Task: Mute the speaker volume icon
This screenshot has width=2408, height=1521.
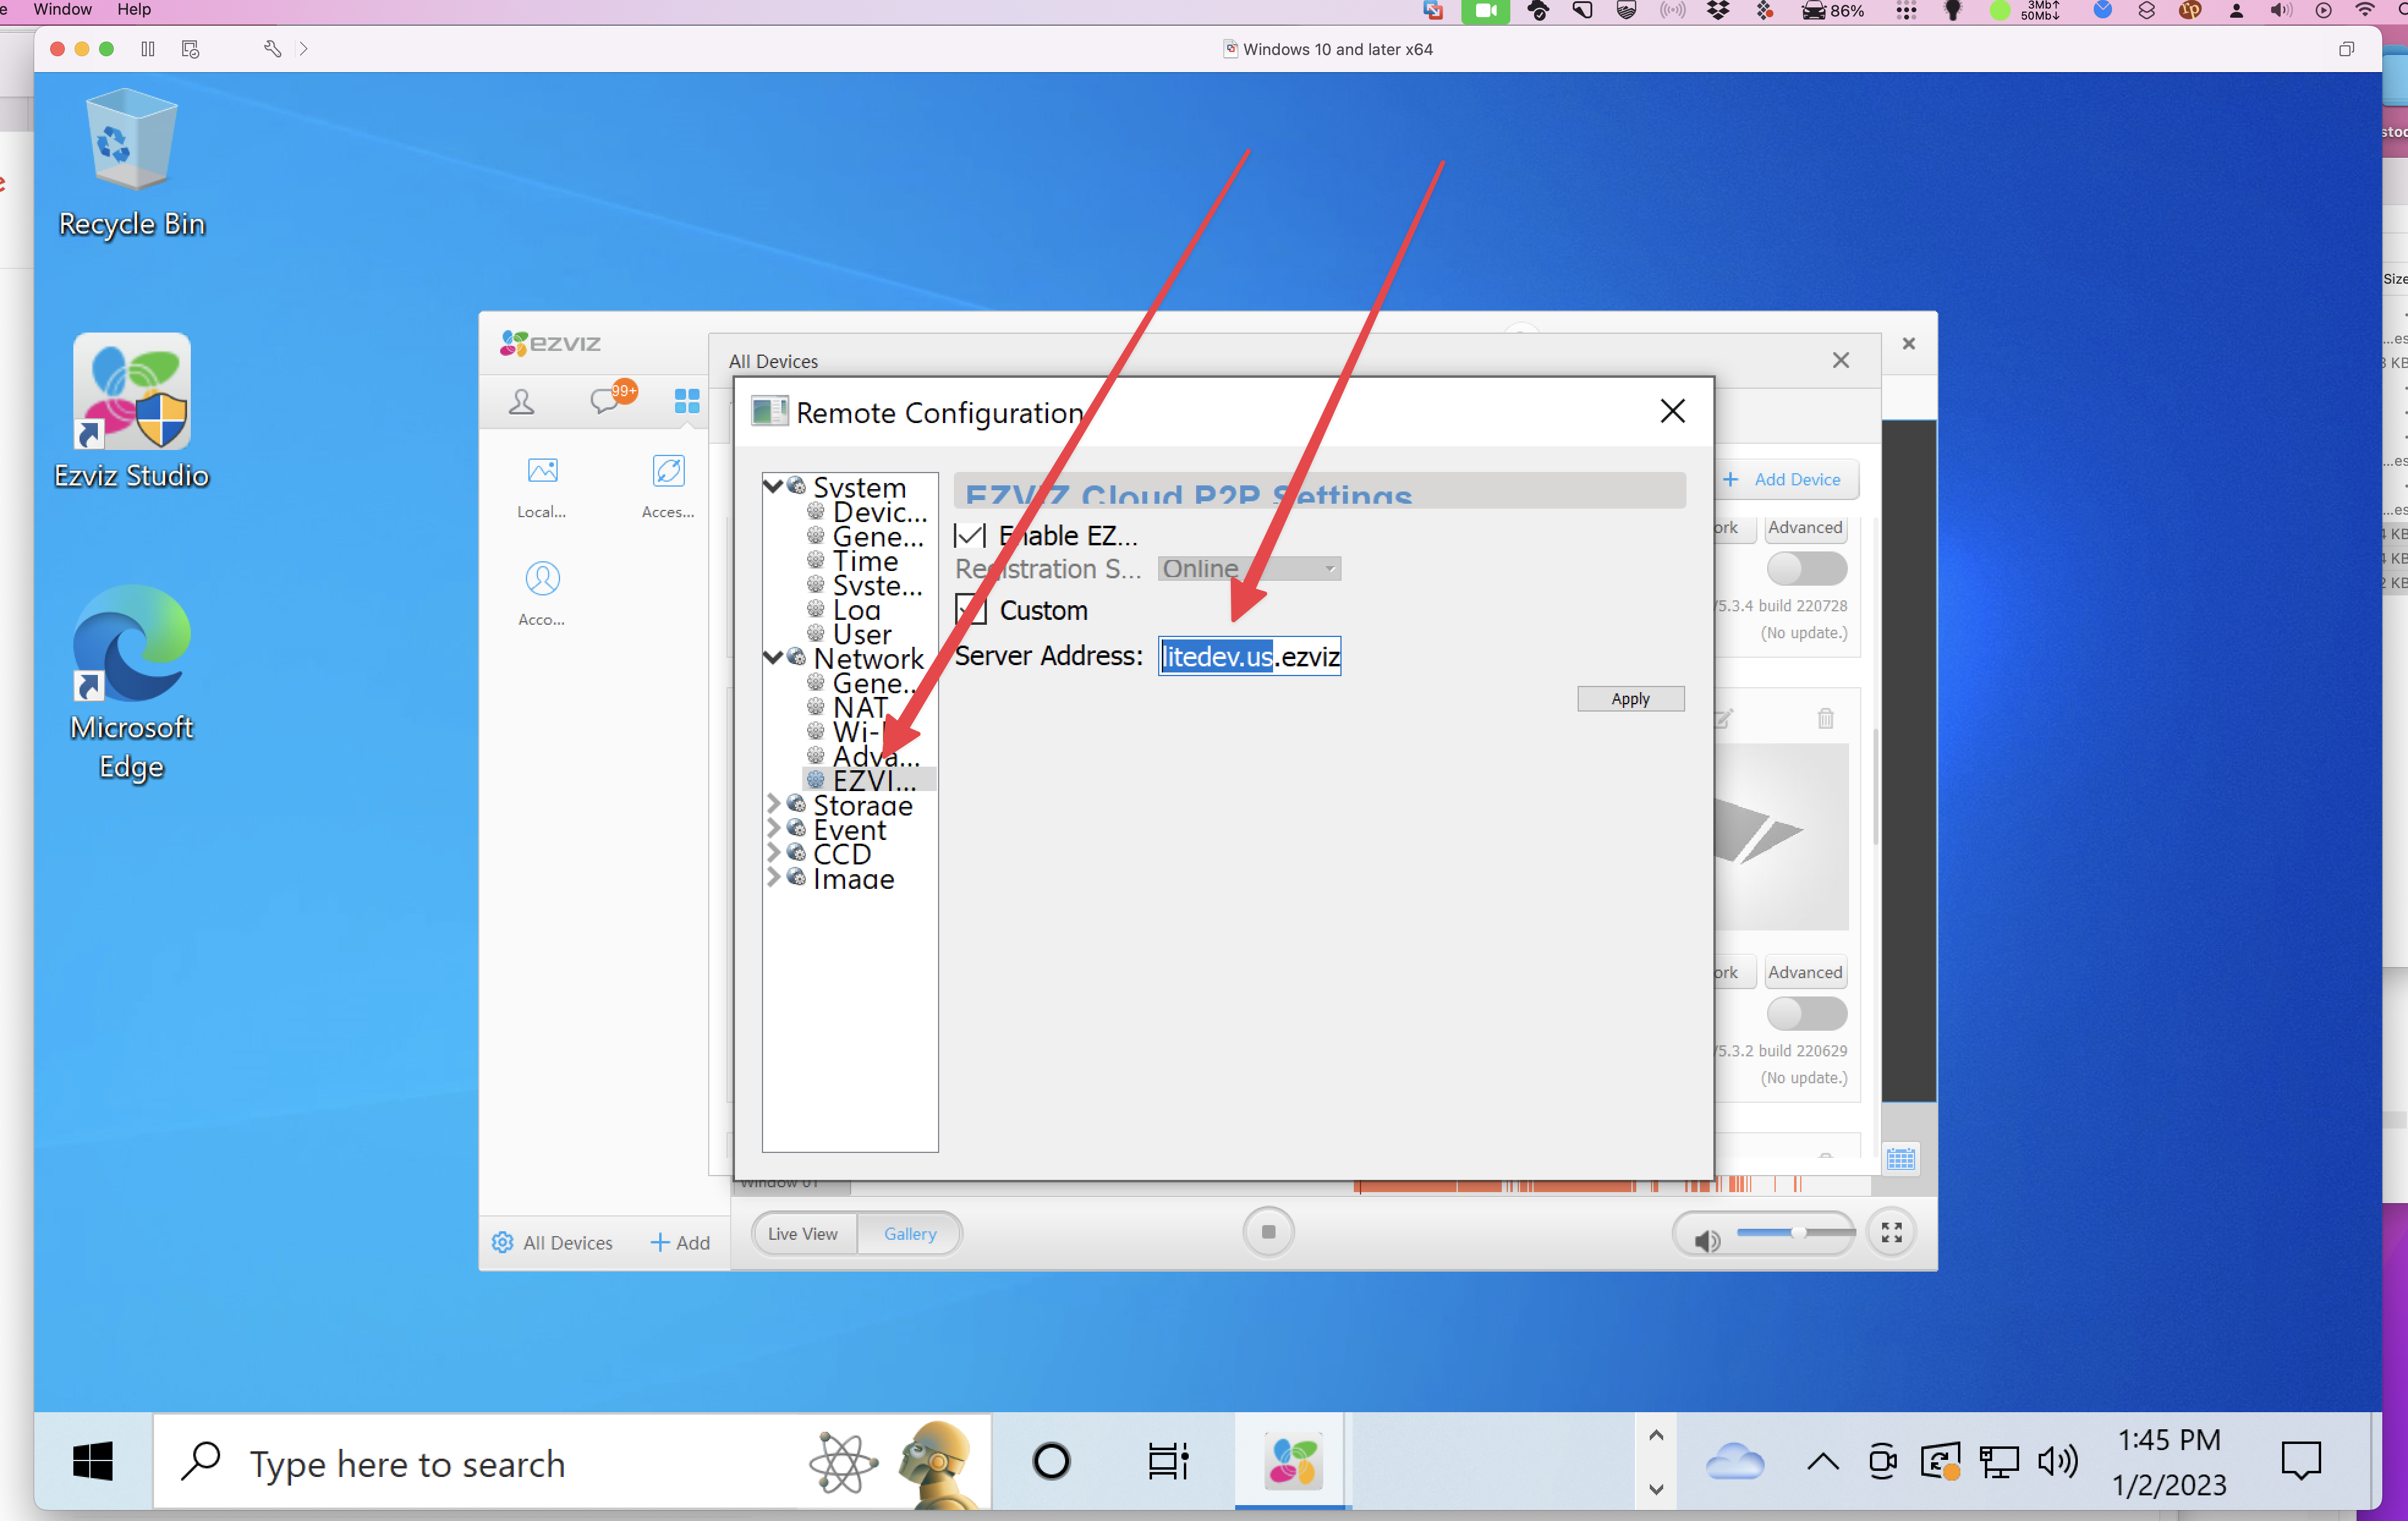Action: tap(1706, 1240)
